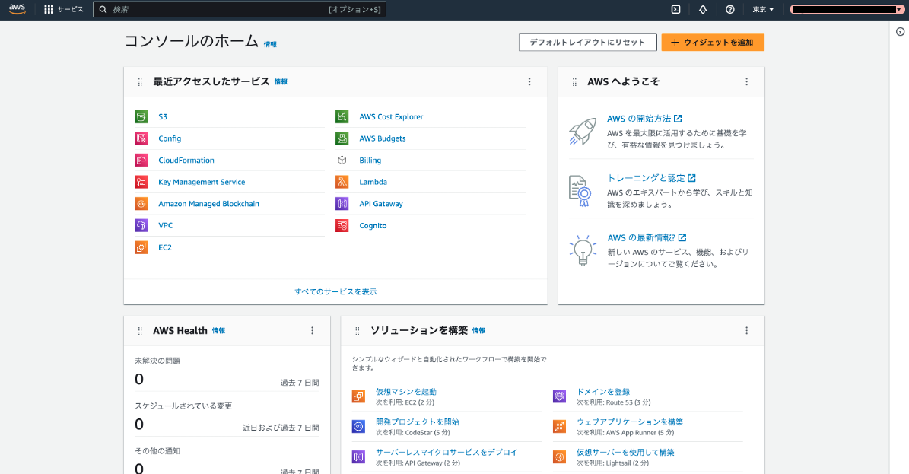Open the Cognito text link
The image size is (909, 474).
coord(373,226)
